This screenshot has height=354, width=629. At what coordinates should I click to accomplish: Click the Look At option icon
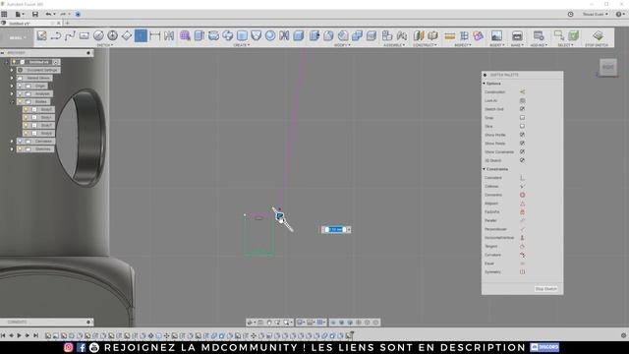coord(522,100)
